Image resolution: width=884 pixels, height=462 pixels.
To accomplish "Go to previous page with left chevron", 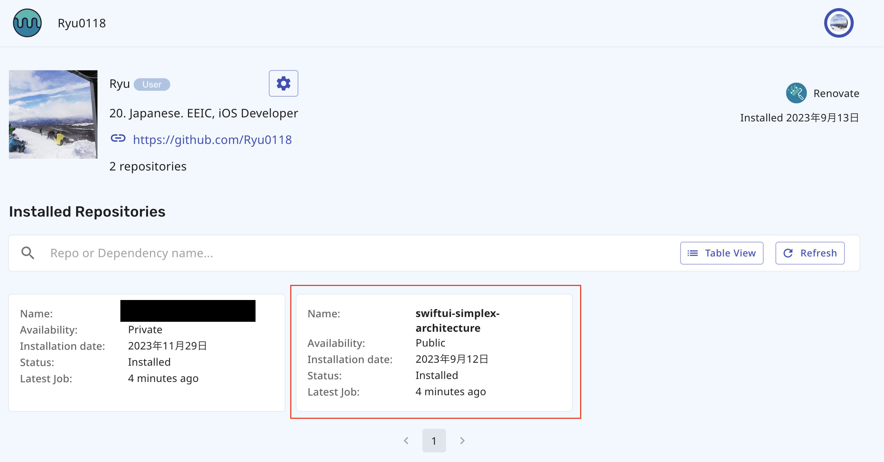I will [x=406, y=441].
